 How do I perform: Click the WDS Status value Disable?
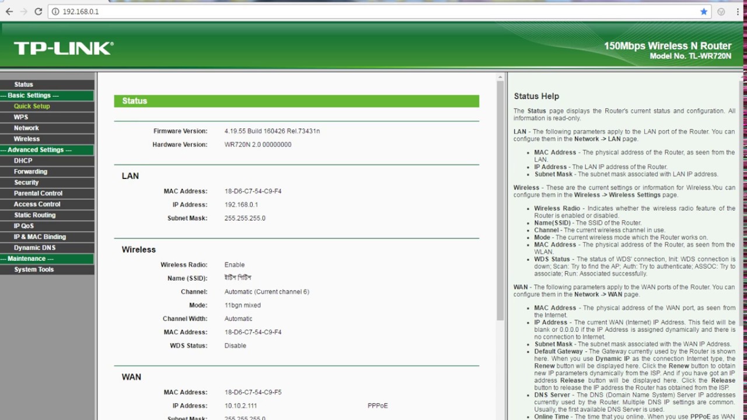coord(235,345)
